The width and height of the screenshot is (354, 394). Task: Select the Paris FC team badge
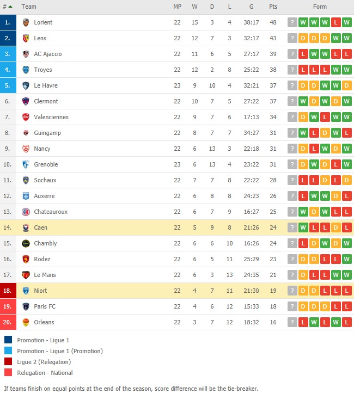[x=26, y=306]
